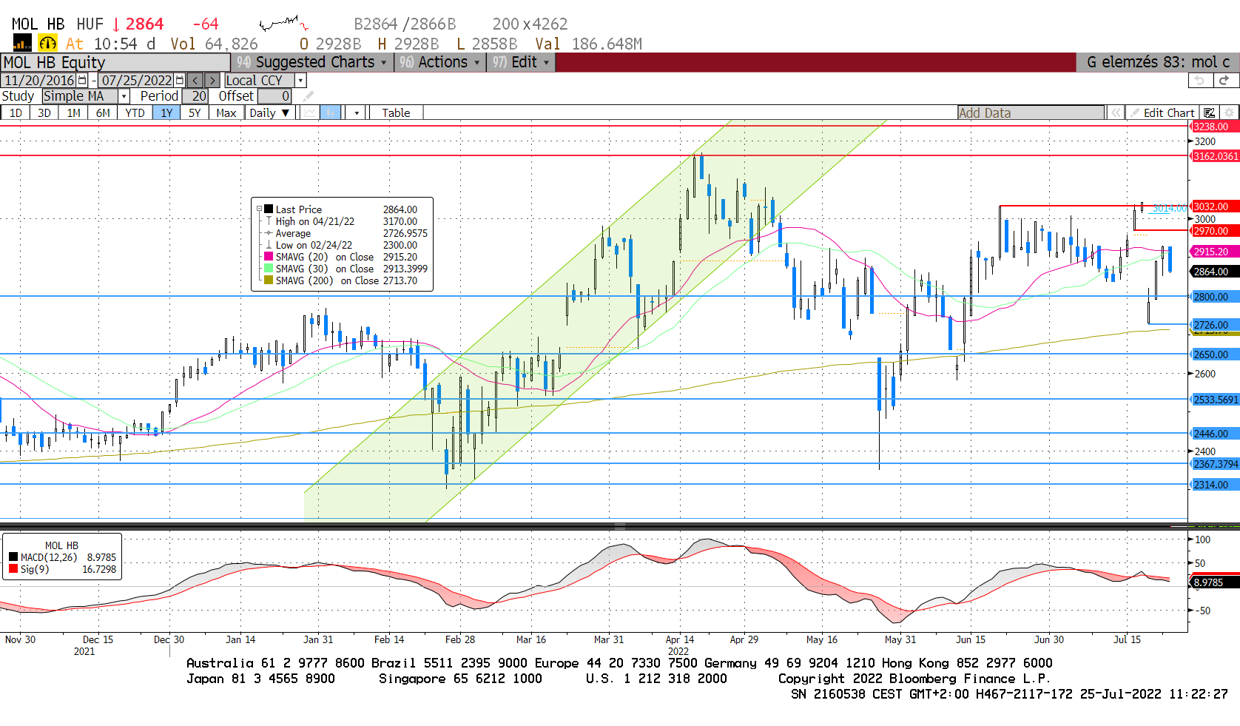Click the Offset input field
The image size is (1240, 726).
coord(274,96)
